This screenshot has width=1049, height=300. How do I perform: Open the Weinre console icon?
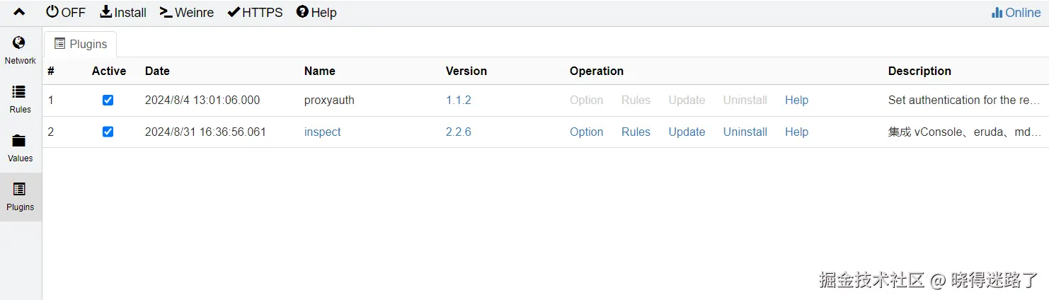coord(166,12)
